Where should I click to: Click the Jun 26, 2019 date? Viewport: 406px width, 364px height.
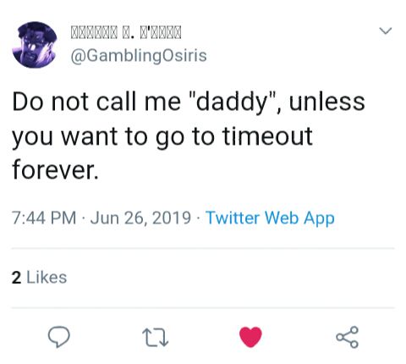(x=140, y=218)
